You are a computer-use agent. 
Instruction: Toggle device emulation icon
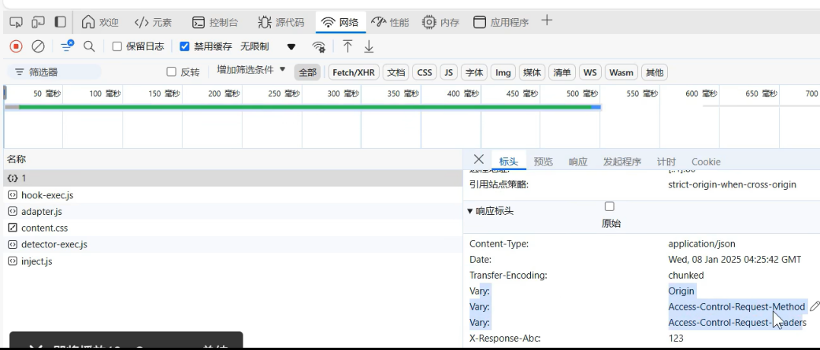38,22
